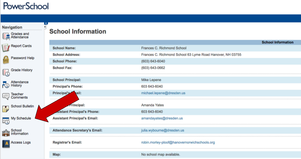This screenshot has width=301, height=159.
Task: Click the Password Help padlock icon
Action: pyautogui.click(x=6, y=60)
